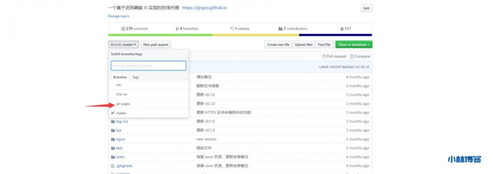493x174 pixels.
Task: Click the log-svc folder icon
Action: [113, 121]
